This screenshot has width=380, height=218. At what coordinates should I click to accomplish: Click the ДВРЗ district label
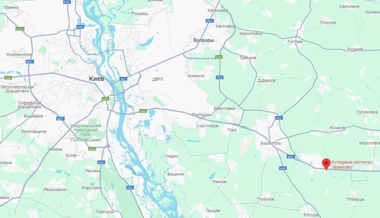158,79
